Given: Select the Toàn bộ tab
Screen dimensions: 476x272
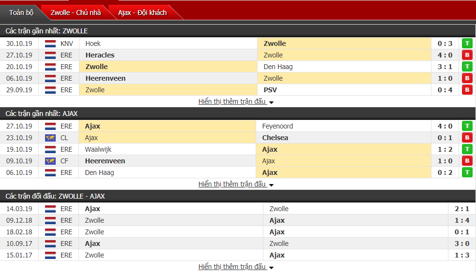Looking at the screenshot, I should coord(21,13).
